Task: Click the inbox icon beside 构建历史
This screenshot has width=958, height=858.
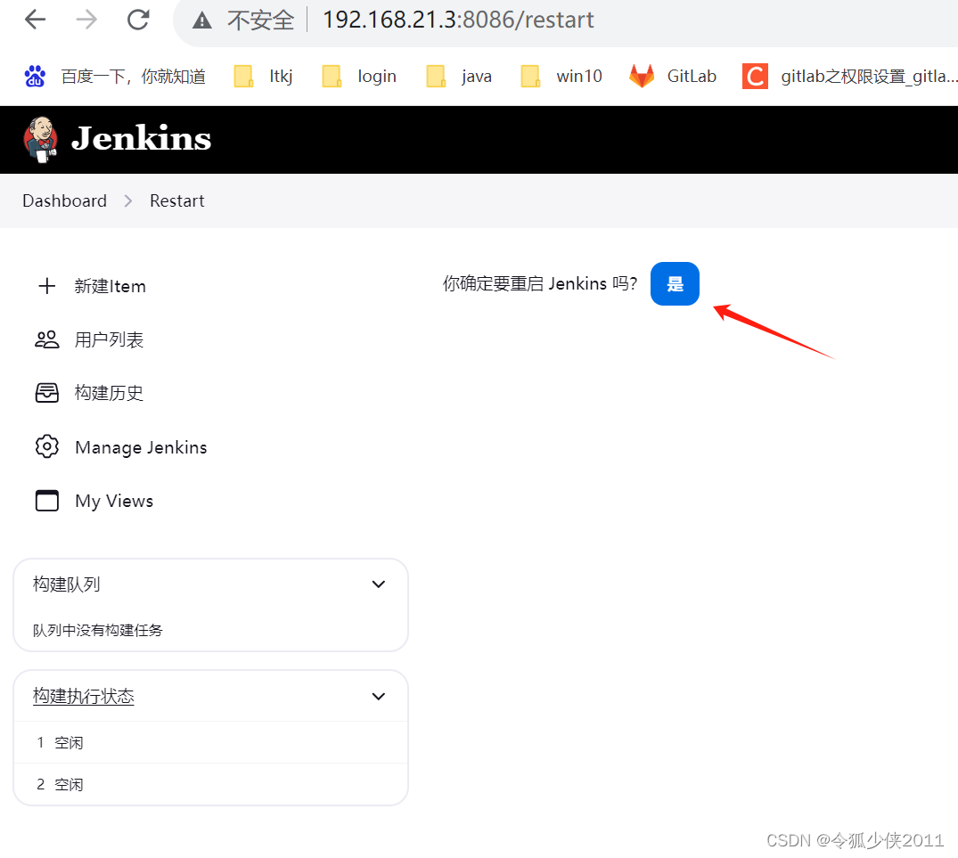Action: tap(47, 393)
